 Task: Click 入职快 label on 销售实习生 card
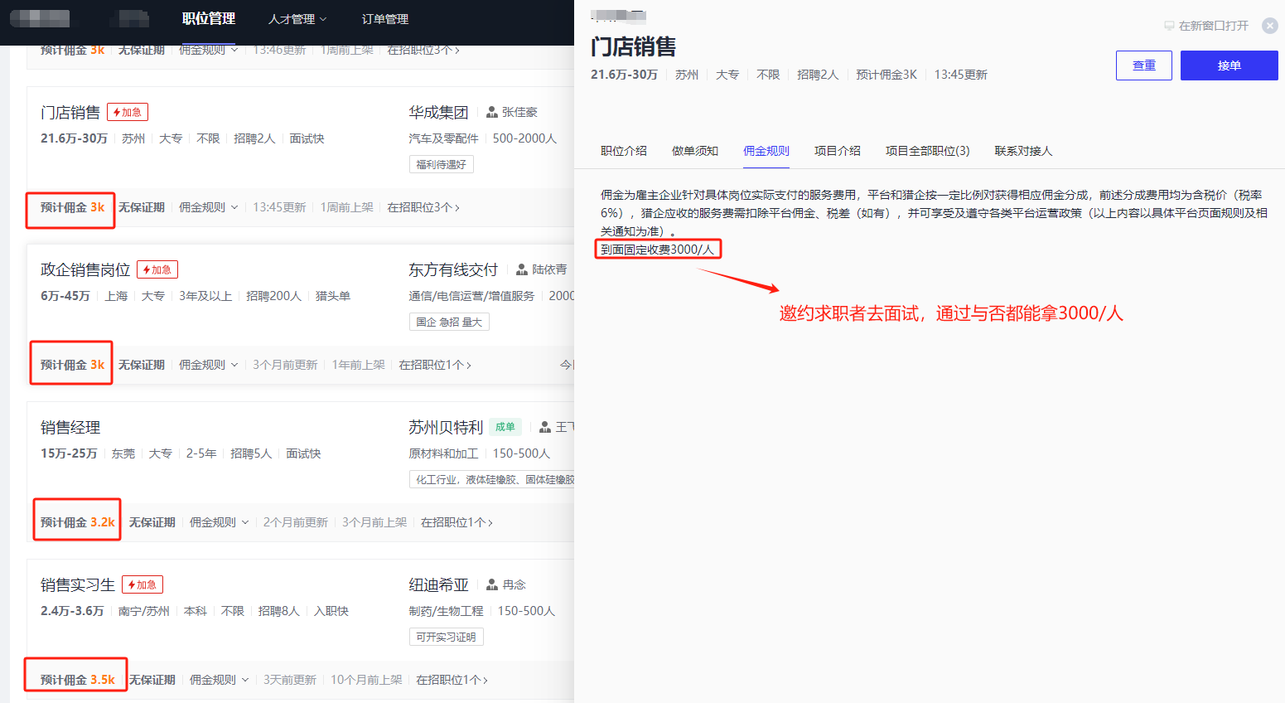pyautogui.click(x=331, y=611)
